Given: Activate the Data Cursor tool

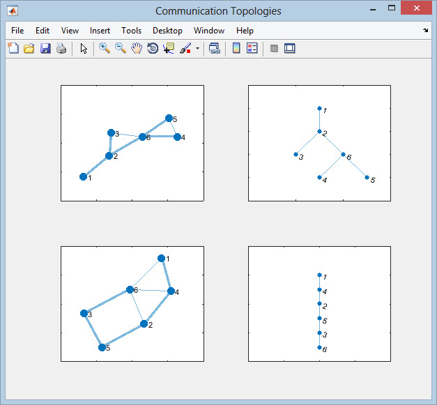Looking at the screenshot, I should pyautogui.click(x=169, y=48).
